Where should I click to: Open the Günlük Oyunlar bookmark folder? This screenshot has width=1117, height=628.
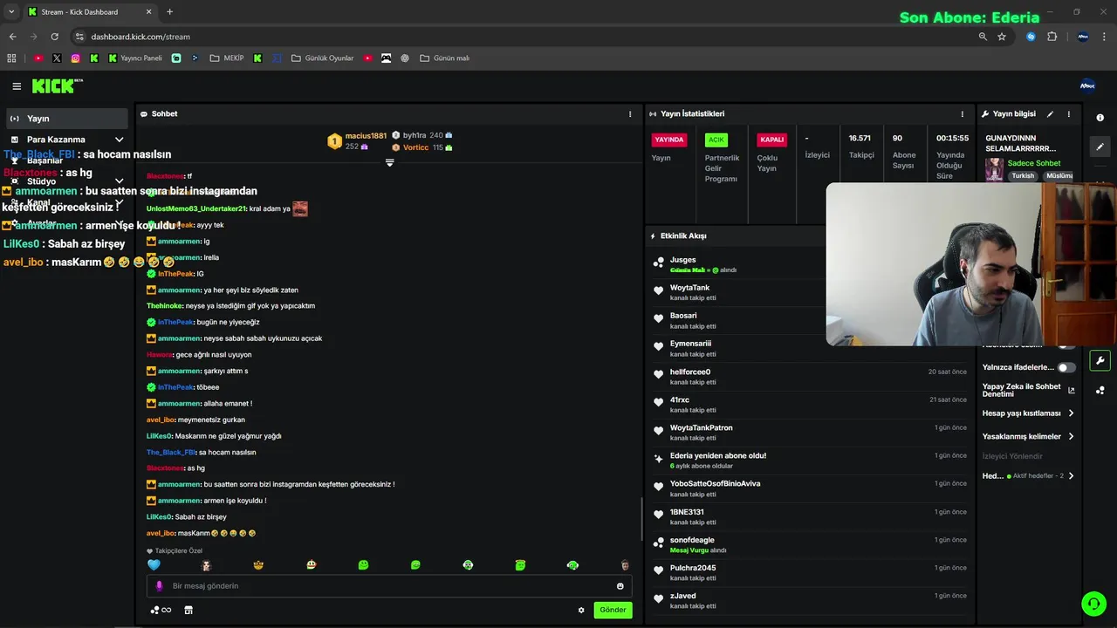click(x=323, y=58)
